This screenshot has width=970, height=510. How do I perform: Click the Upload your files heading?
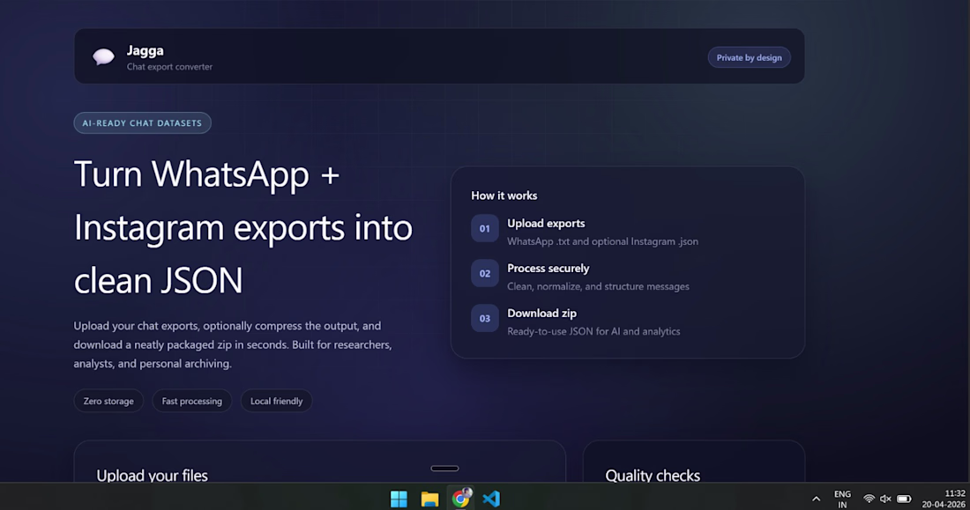click(153, 476)
